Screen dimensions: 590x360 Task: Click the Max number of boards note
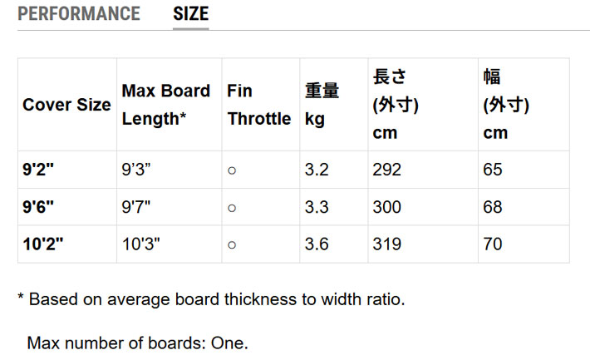click(x=138, y=343)
